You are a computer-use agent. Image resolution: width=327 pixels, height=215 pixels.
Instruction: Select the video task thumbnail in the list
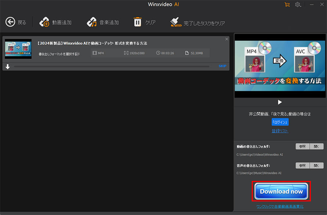[x=18, y=49]
